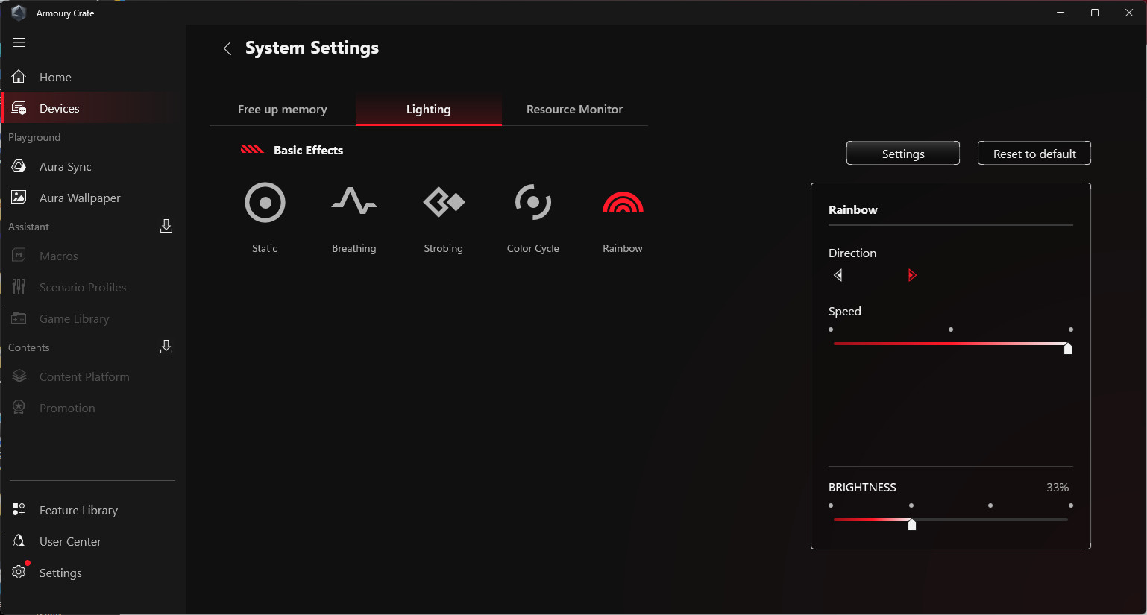Go back using the System Settings chevron
Screen dimensions: 1147x615
(x=227, y=48)
